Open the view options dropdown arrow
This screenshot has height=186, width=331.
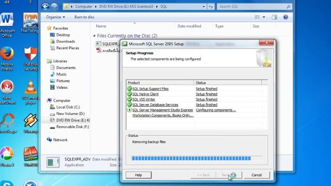[264, 17]
